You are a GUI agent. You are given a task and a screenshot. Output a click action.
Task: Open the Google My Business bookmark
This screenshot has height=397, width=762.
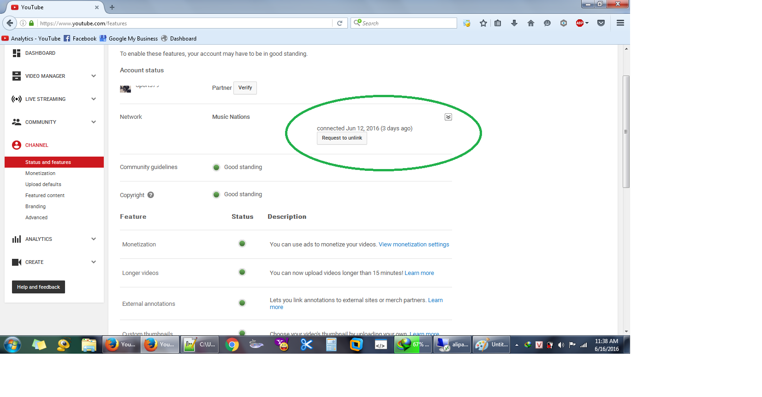click(x=129, y=39)
